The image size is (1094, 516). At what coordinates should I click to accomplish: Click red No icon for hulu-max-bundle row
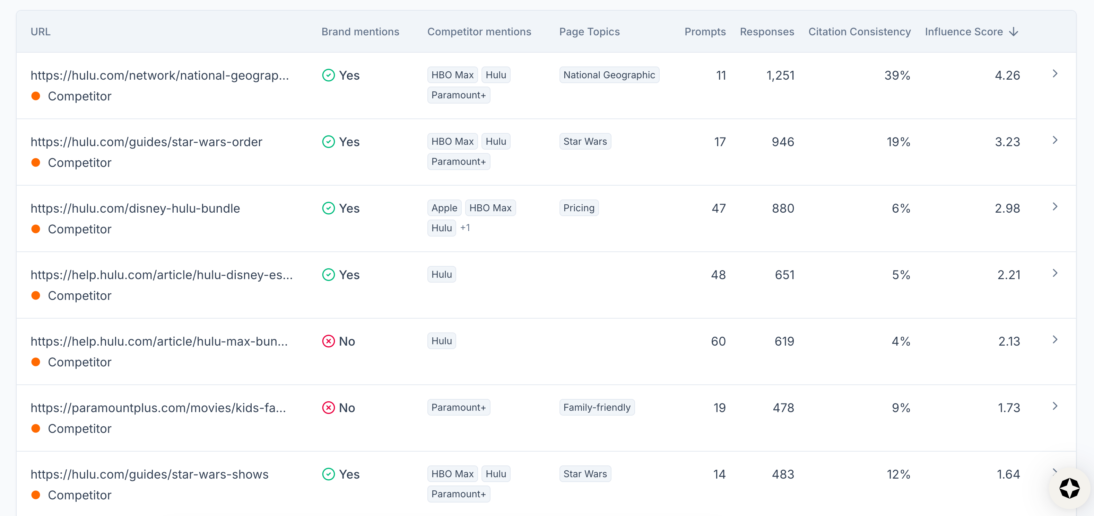(x=328, y=341)
